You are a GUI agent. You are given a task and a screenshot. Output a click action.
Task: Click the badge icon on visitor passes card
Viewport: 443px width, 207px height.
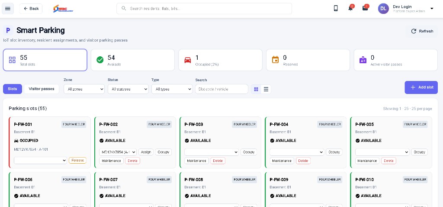click(x=363, y=60)
